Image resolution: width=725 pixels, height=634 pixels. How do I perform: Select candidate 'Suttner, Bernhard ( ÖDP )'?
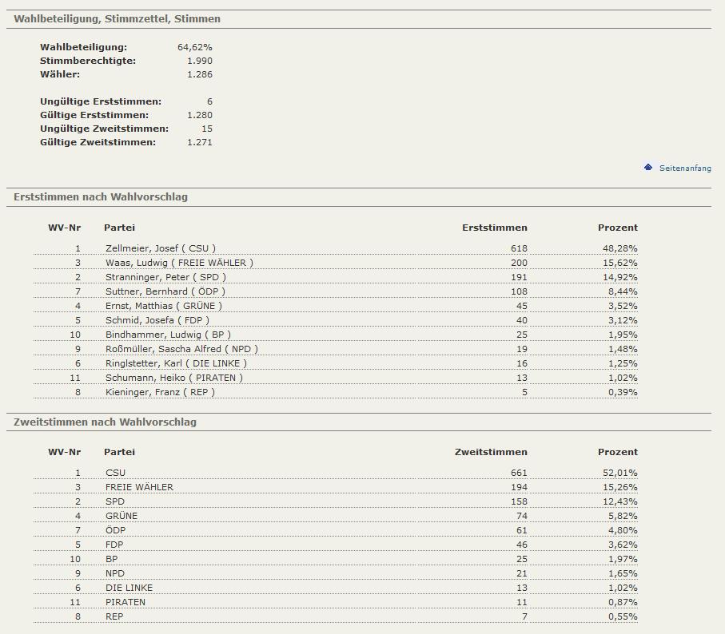pyautogui.click(x=165, y=291)
